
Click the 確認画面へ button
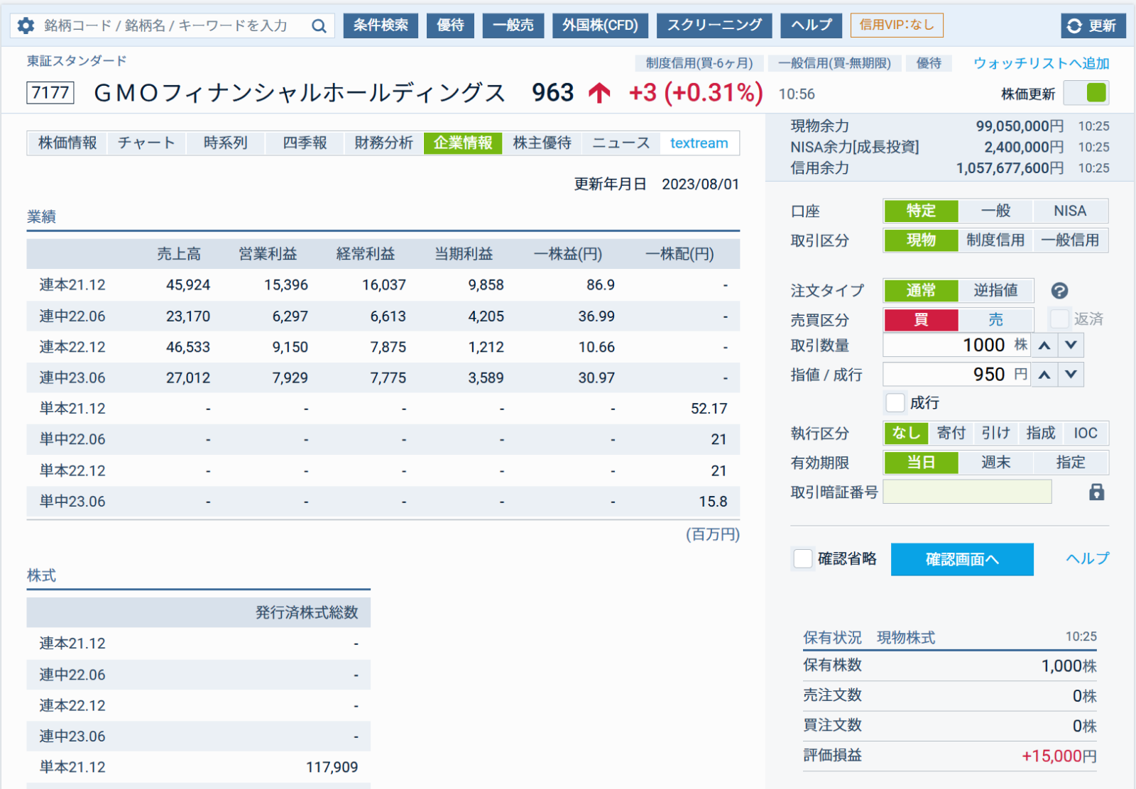(x=962, y=559)
